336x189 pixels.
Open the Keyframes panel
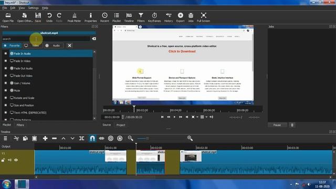coord(154,17)
